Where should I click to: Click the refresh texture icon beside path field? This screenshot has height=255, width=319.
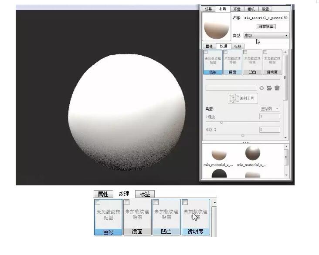click(261, 88)
